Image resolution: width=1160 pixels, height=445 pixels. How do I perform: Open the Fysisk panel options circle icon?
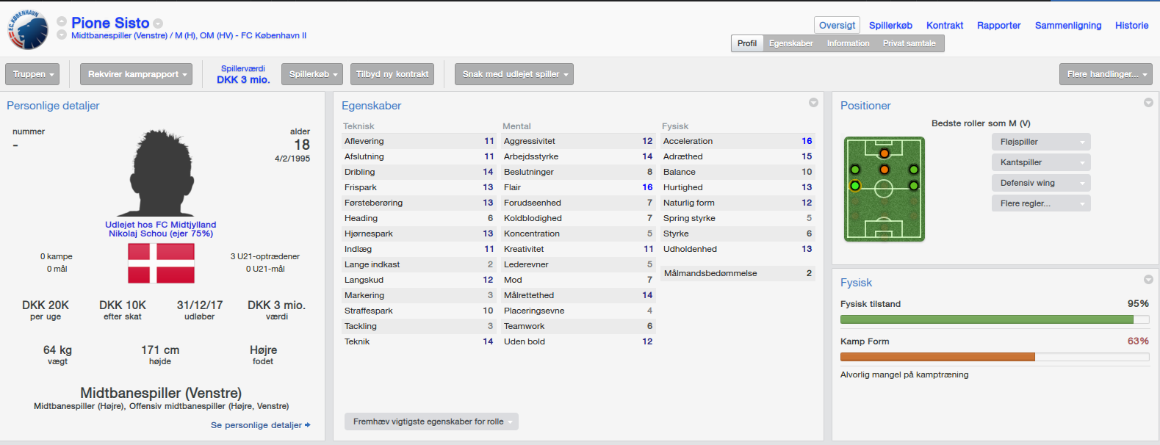[1148, 280]
